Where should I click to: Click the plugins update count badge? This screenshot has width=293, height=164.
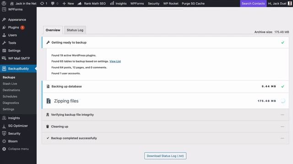coord(22,27)
